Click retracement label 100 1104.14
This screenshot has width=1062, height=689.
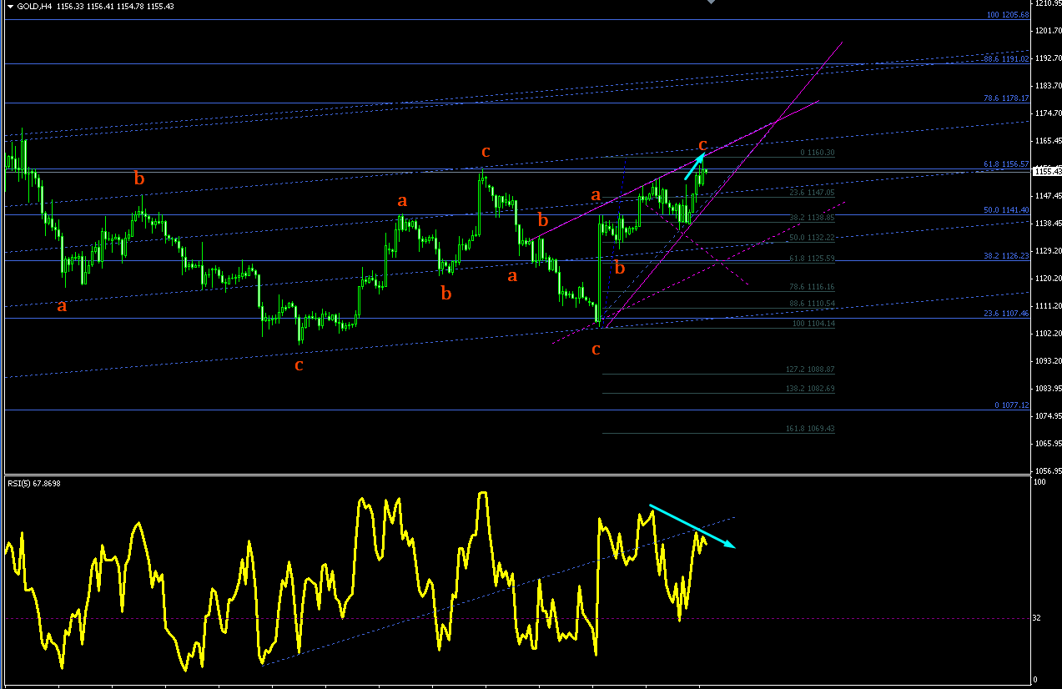pos(813,324)
